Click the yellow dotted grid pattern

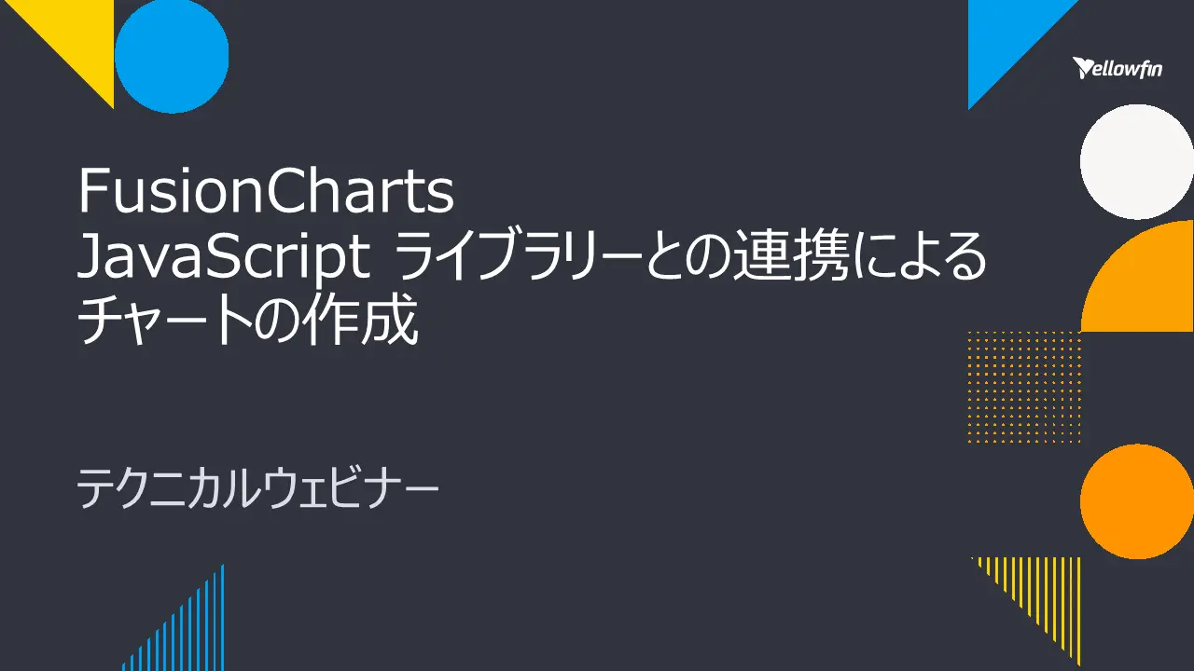pos(1024,387)
